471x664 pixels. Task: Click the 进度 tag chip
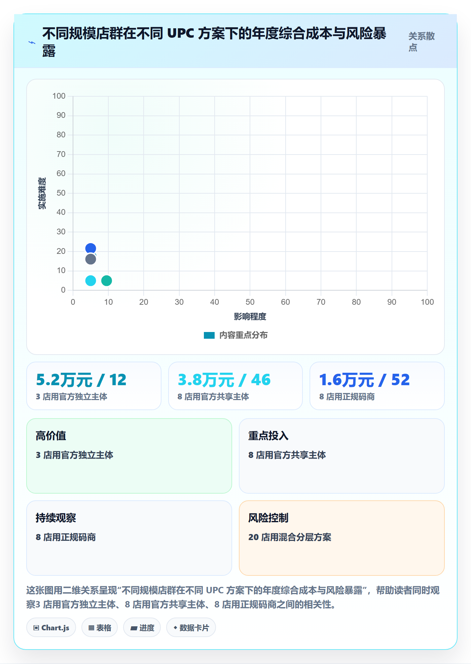click(x=142, y=628)
